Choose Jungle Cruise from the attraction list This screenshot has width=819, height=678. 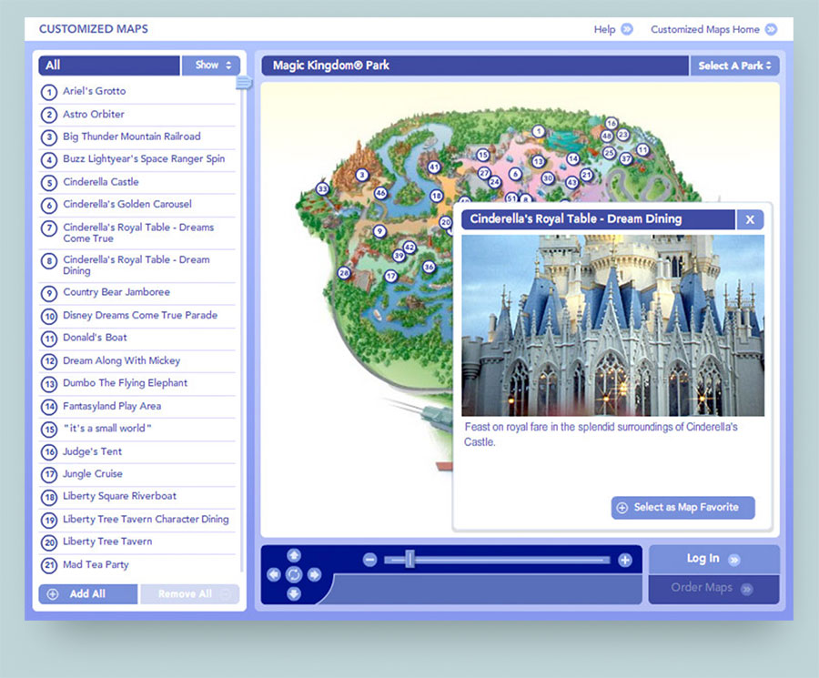pos(92,474)
